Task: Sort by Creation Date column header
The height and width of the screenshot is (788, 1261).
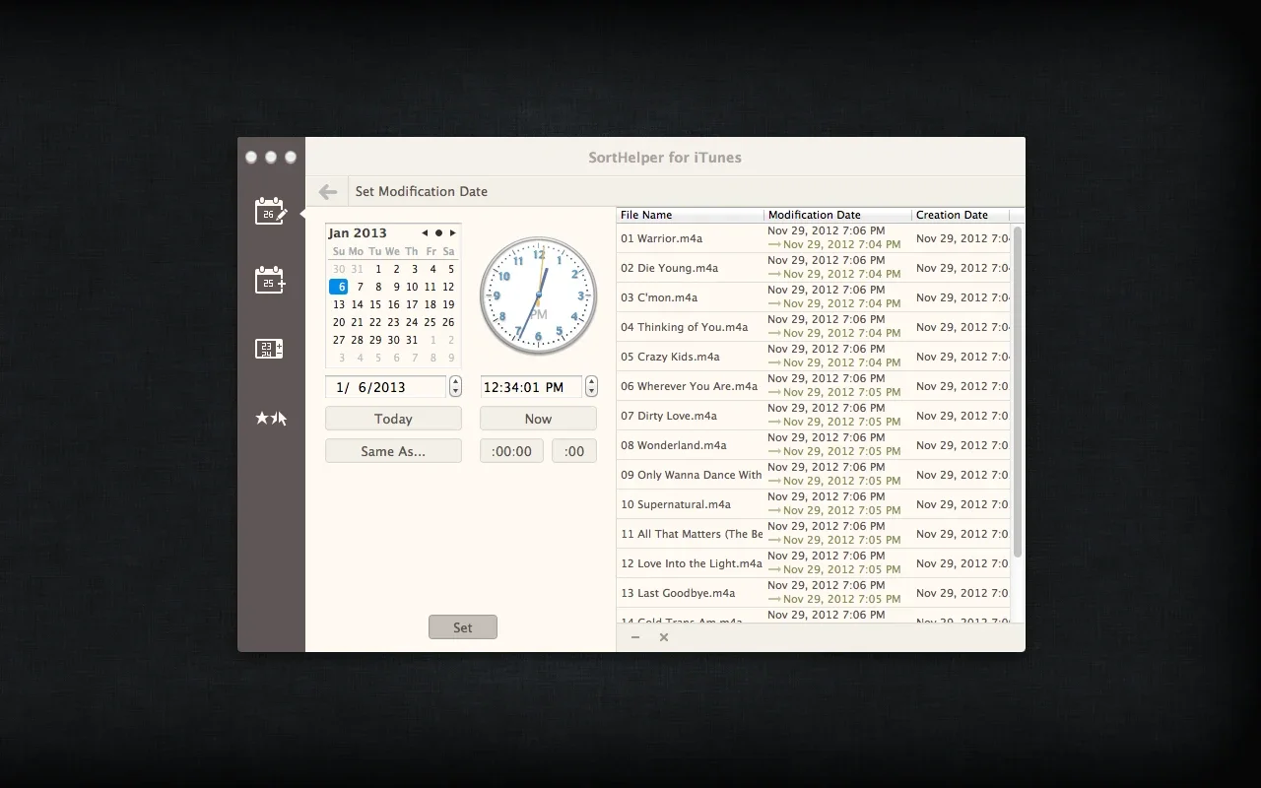Action: tap(961, 215)
